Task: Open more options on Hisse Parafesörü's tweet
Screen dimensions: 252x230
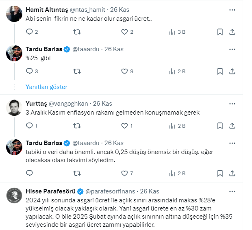Action: [232, 191]
